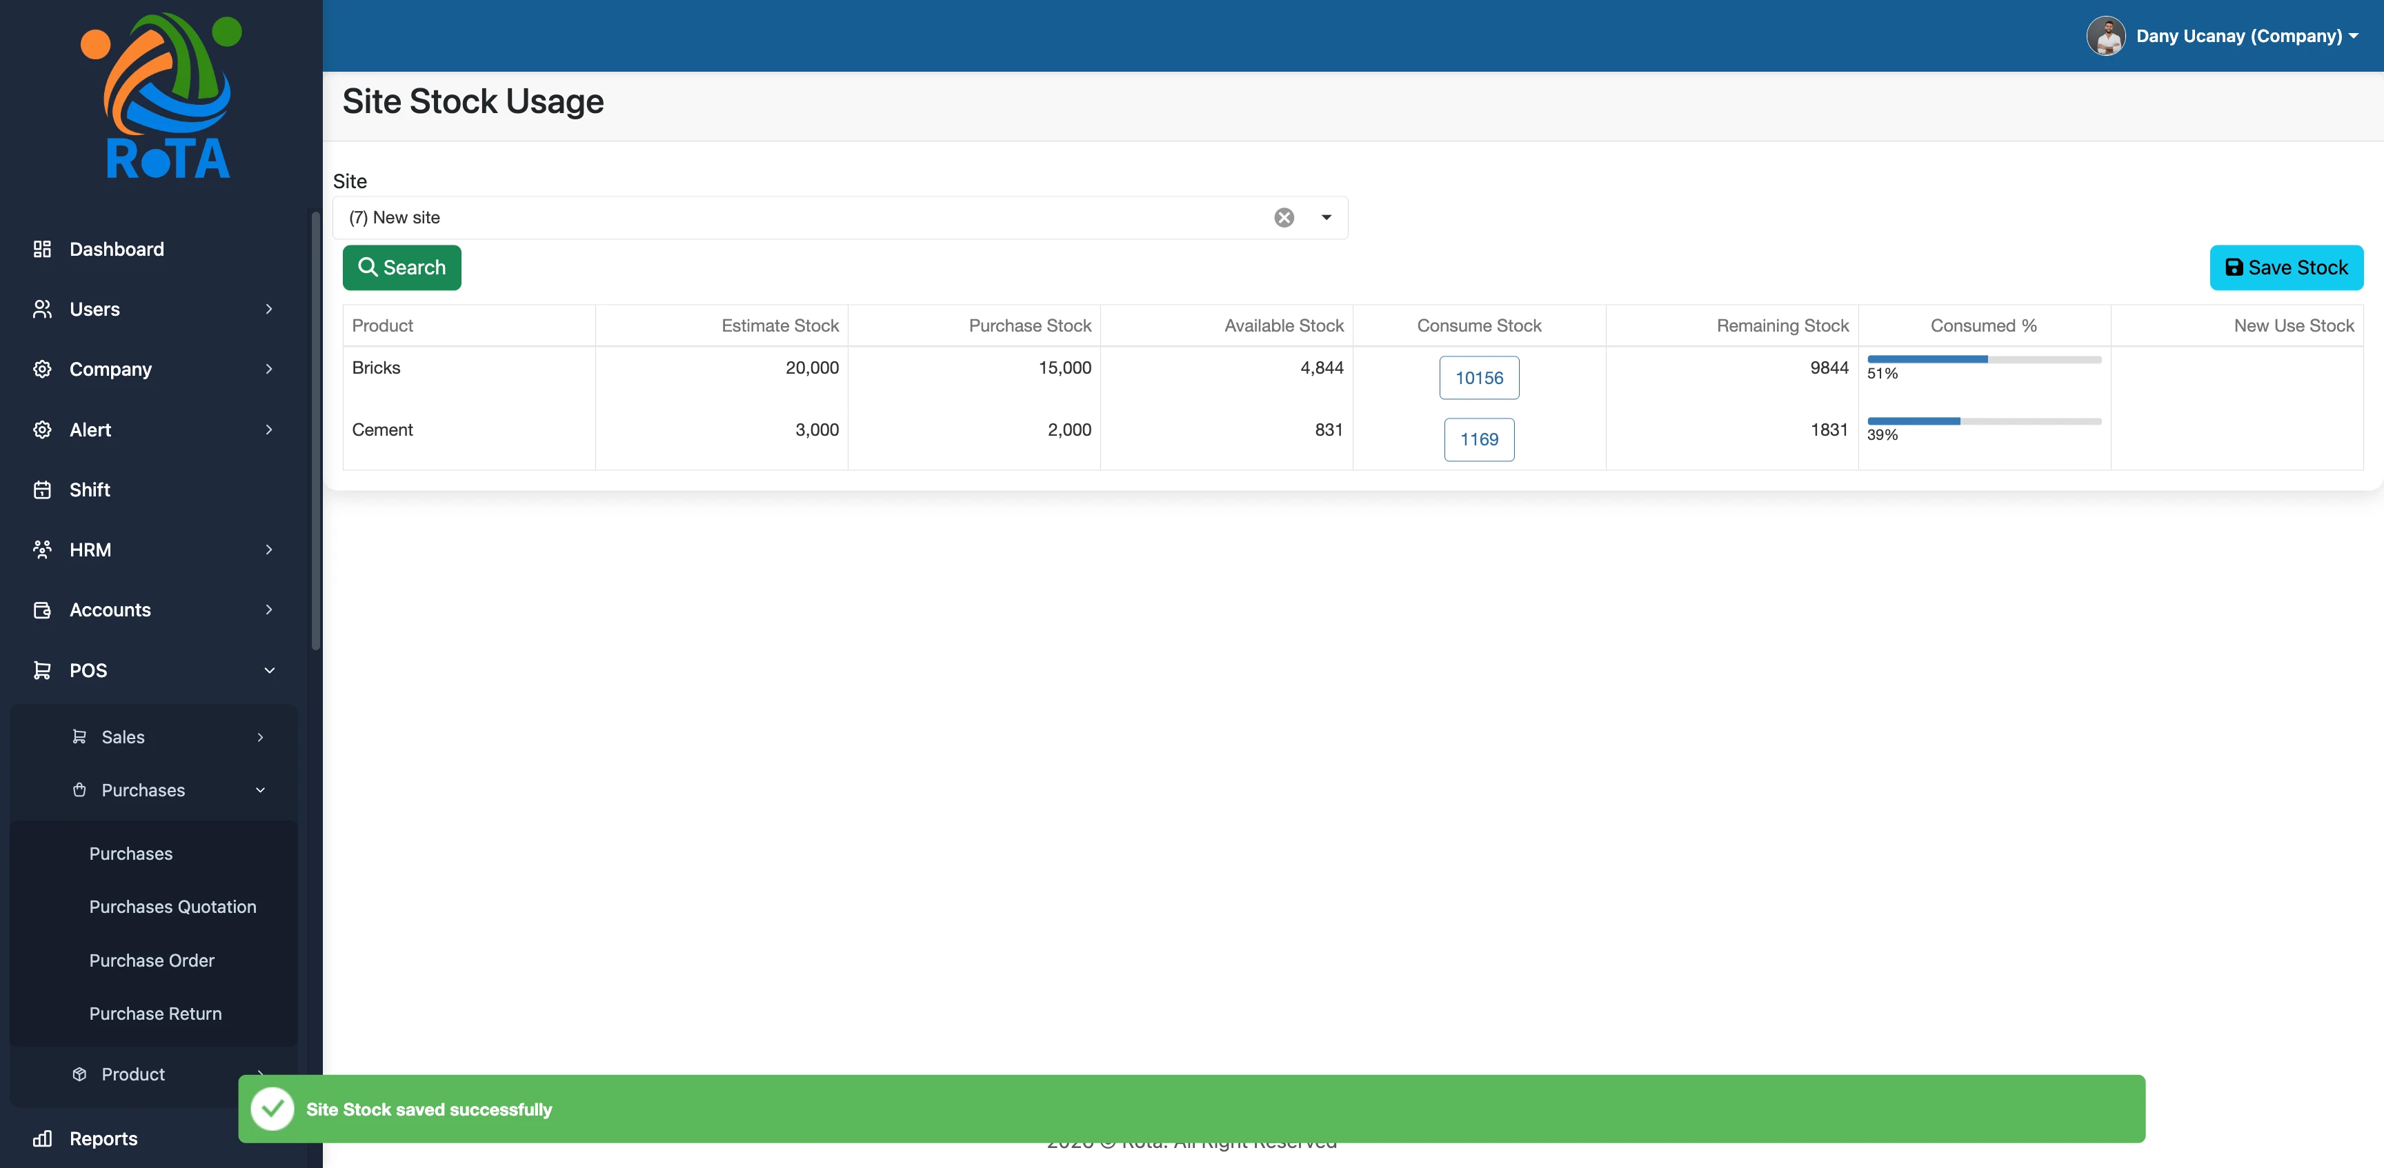Viewport: 2384px width, 1168px height.
Task: Expand the Company menu chevron
Action: 268,369
